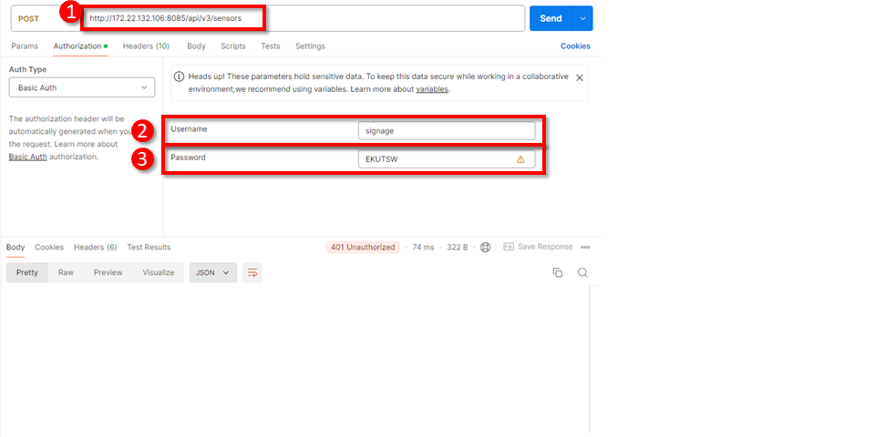This screenshot has height=437, width=875.
Task: Switch to the Headers (10) request tab
Action: tap(146, 46)
